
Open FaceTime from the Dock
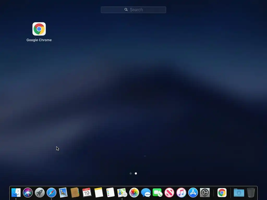point(157,193)
